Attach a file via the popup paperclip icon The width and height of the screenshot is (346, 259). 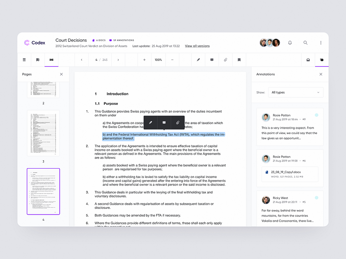tap(178, 123)
